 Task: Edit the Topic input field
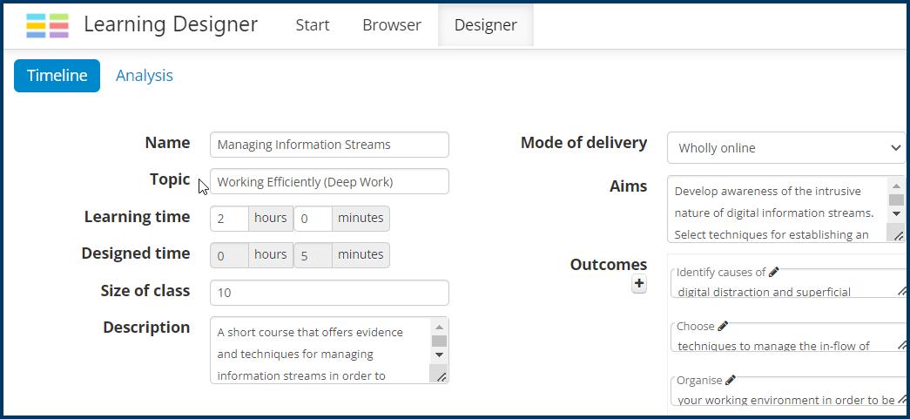pos(329,181)
